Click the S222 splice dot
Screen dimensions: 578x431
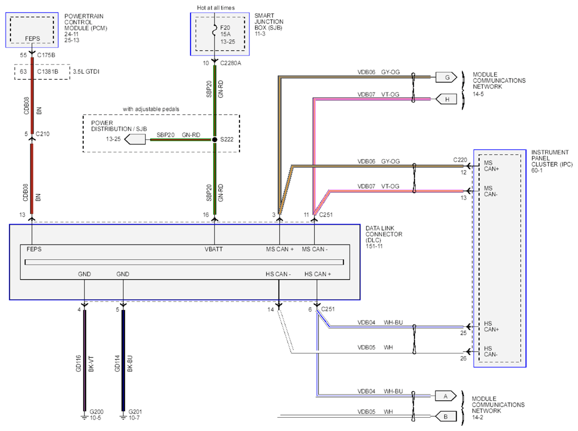coord(215,139)
